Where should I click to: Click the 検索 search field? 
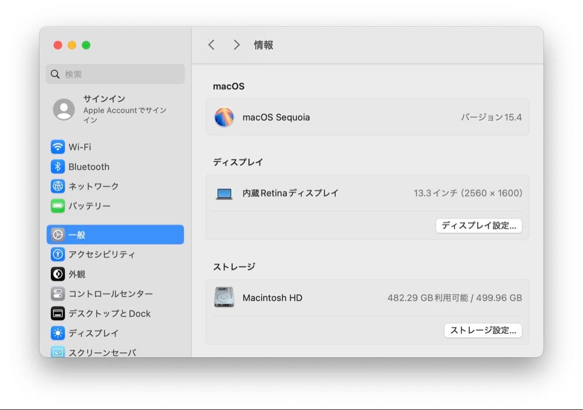(115, 74)
